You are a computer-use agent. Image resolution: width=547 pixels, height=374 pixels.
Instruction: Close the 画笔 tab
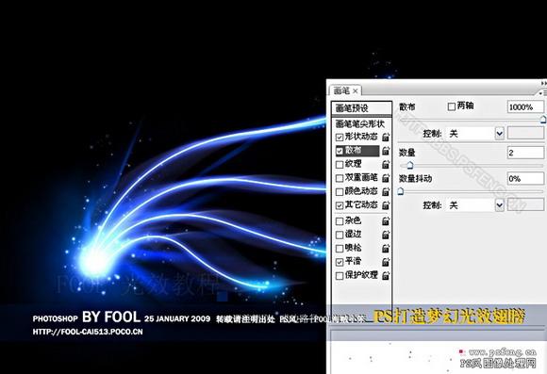(356, 91)
